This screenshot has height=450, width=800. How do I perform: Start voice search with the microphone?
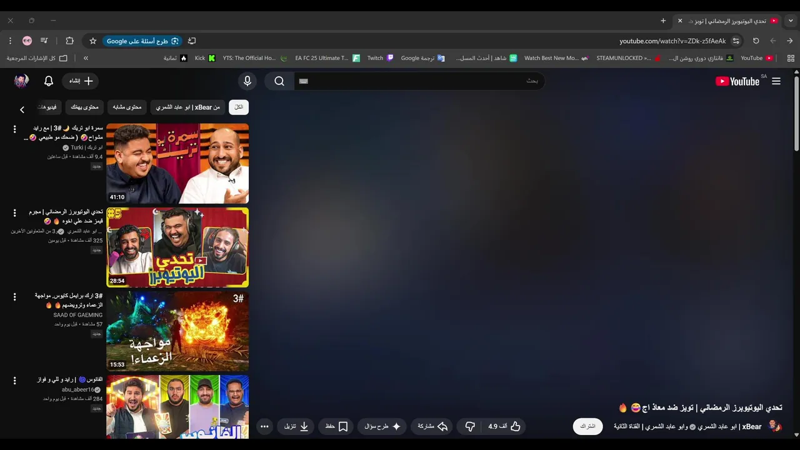tap(247, 81)
